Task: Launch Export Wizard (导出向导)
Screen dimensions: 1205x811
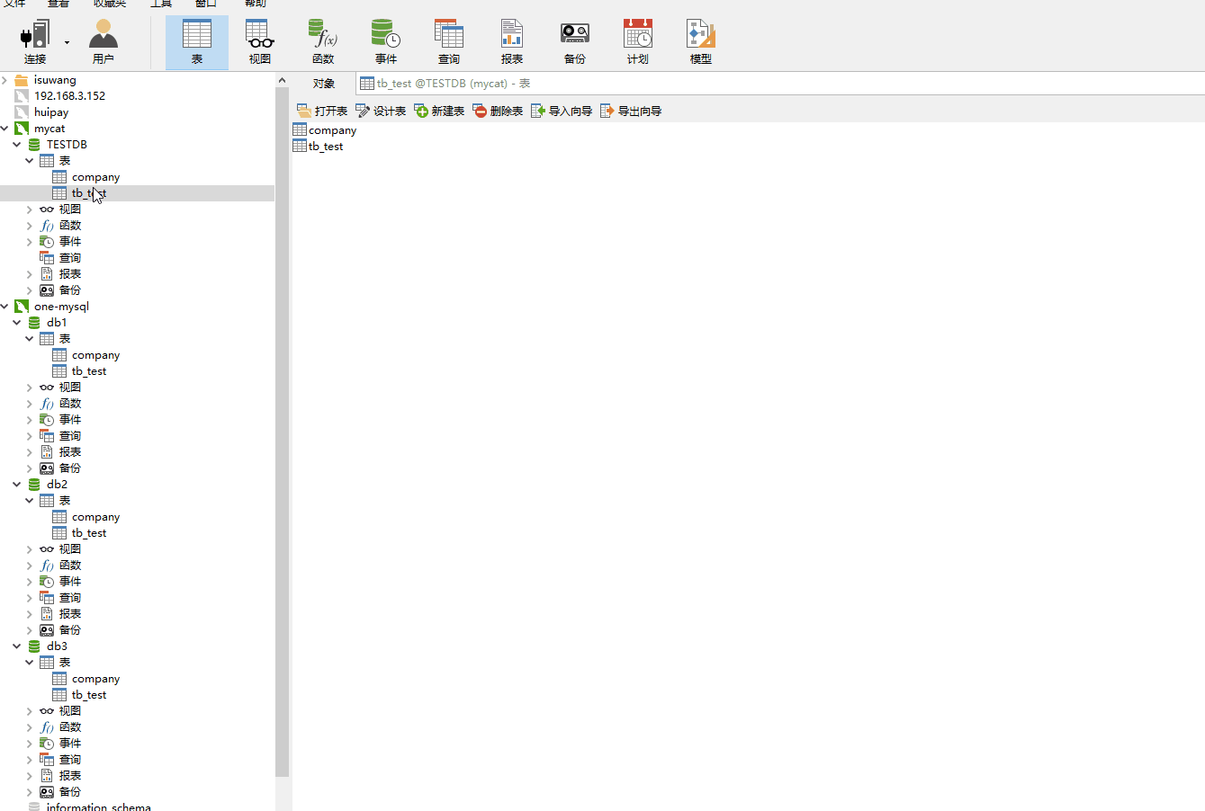Action: tap(631, 111)
